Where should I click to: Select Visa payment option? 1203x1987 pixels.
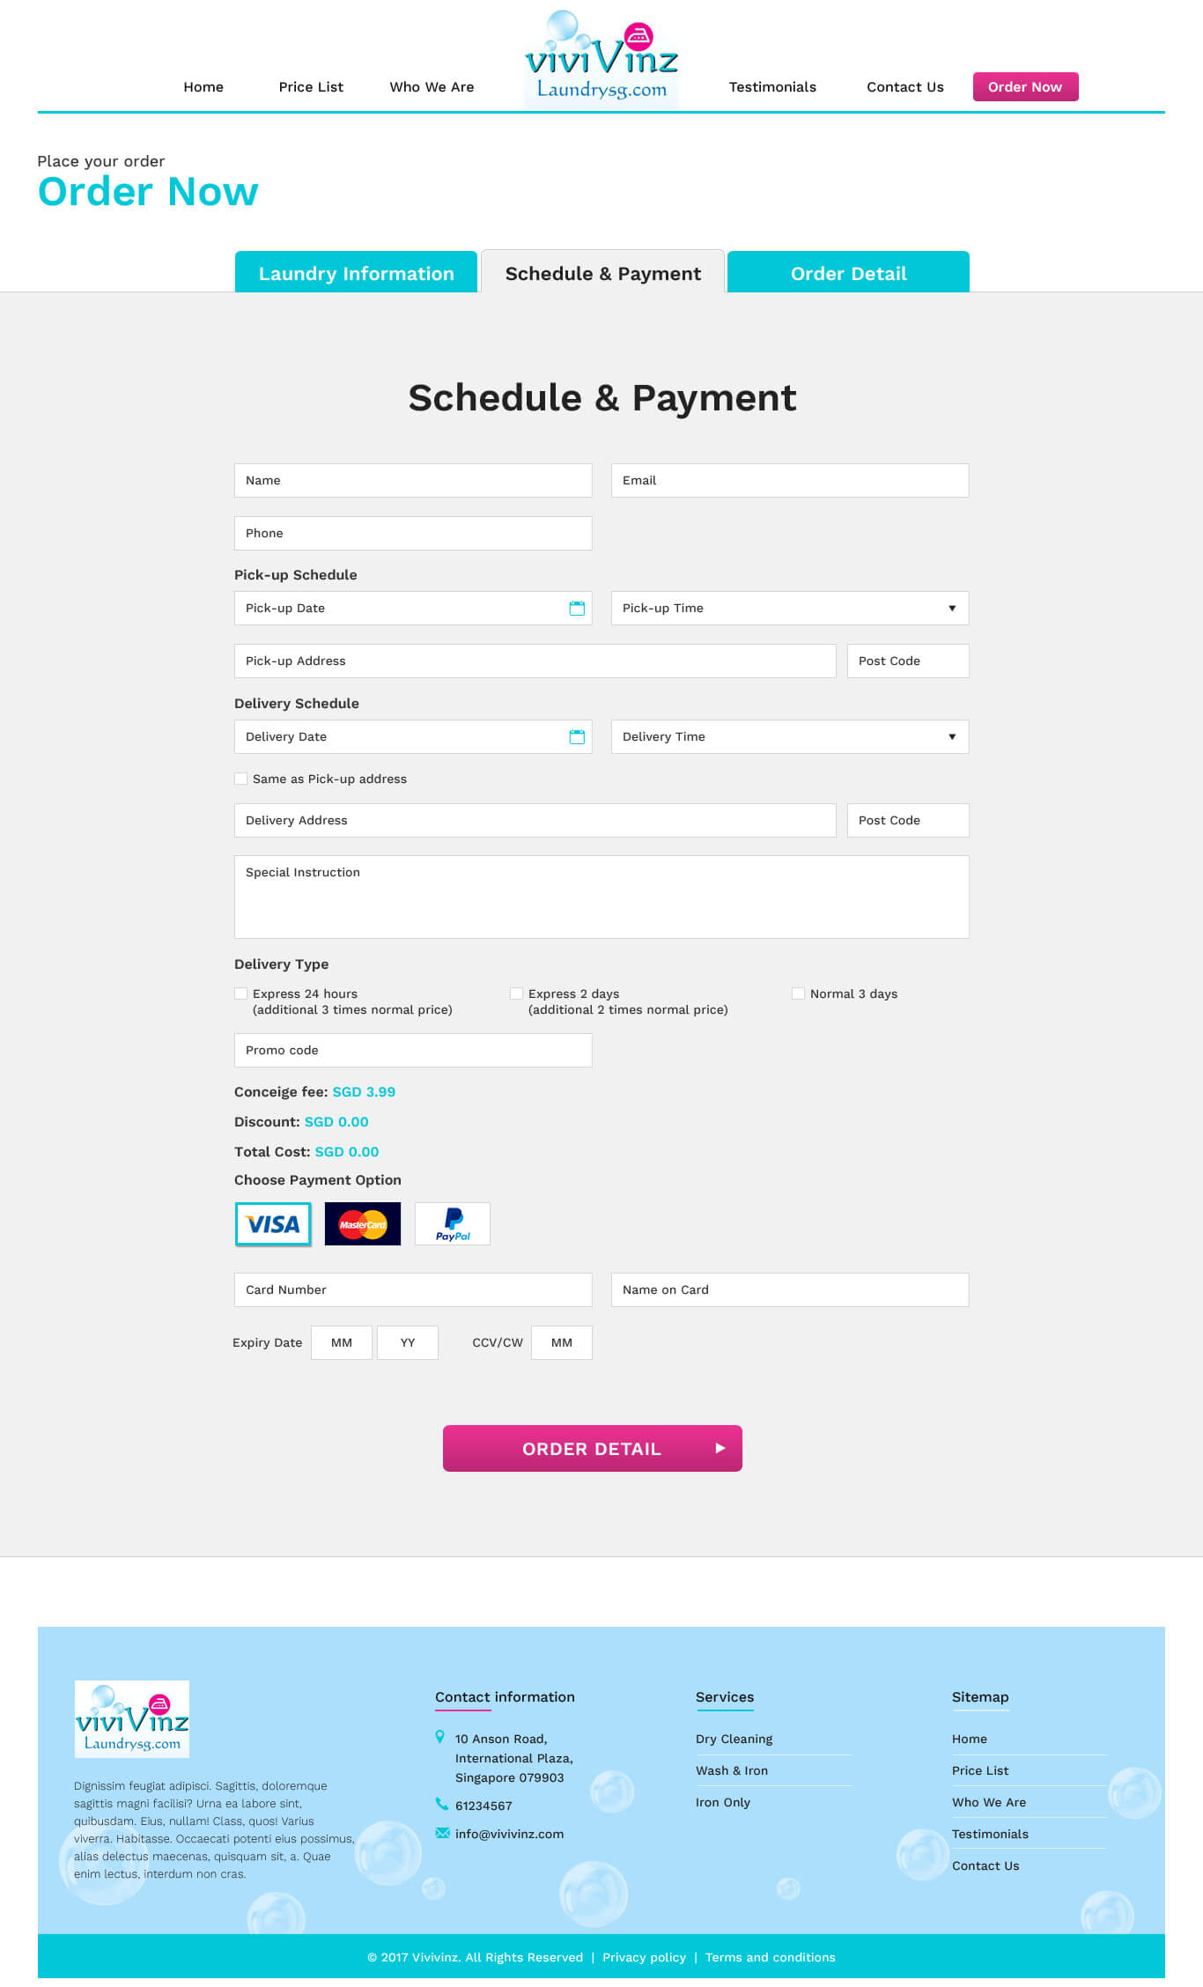pos(273,1224)
